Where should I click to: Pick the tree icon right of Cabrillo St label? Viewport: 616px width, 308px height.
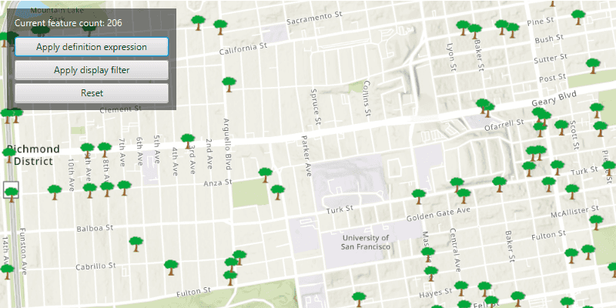pyautogui.click(x=172, y=266)
